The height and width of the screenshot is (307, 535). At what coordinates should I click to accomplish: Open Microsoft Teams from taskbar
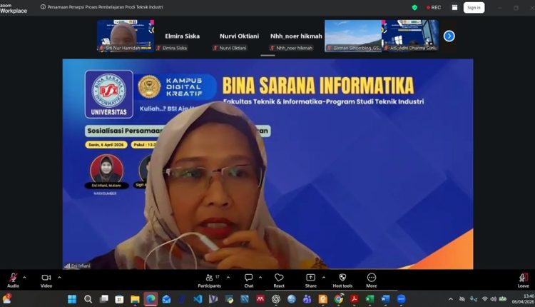click(x=307, y=299)
